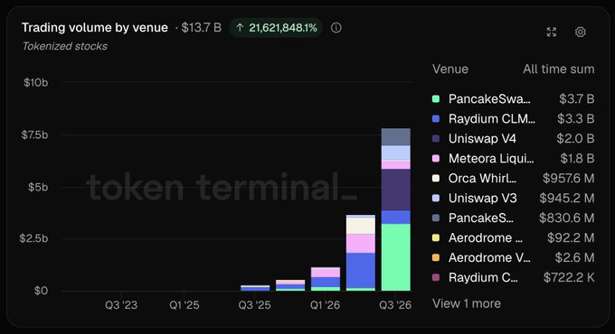615x334 pixels.
Task: Click the $7.5b y-axis label
Action: tap(34, 135)
